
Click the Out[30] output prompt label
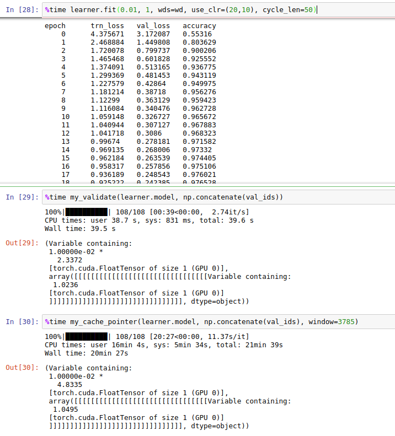21,368
